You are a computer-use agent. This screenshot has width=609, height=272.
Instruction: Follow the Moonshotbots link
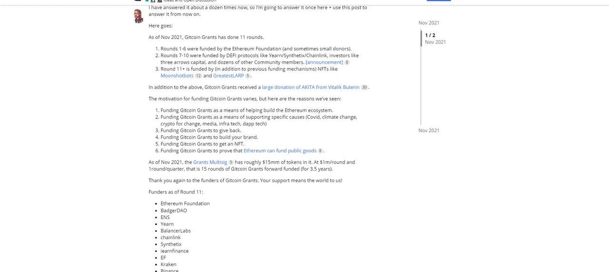(x=177, y=76)
